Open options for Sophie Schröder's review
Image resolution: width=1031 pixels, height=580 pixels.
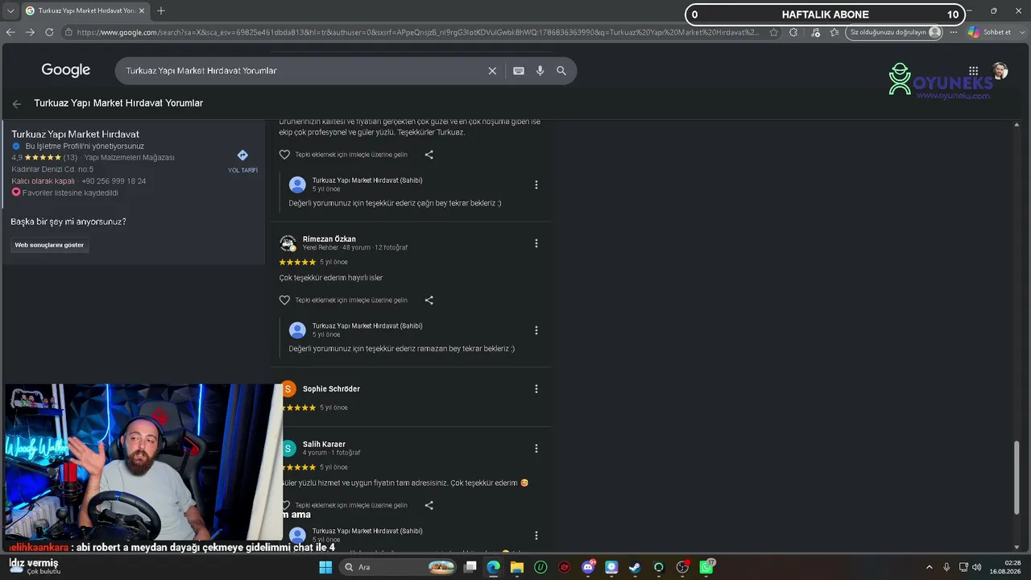point(536,389)
